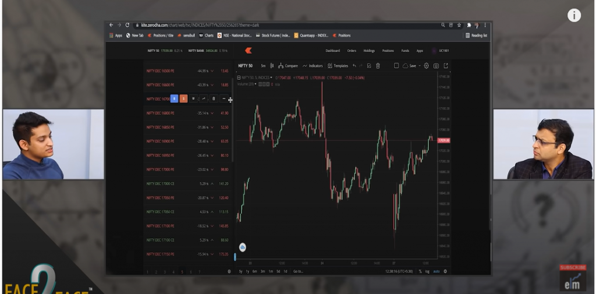Open marketwatch settings gear icon
Image resolution: width=596 pixels, height=294 pixels.
[229, 271]
